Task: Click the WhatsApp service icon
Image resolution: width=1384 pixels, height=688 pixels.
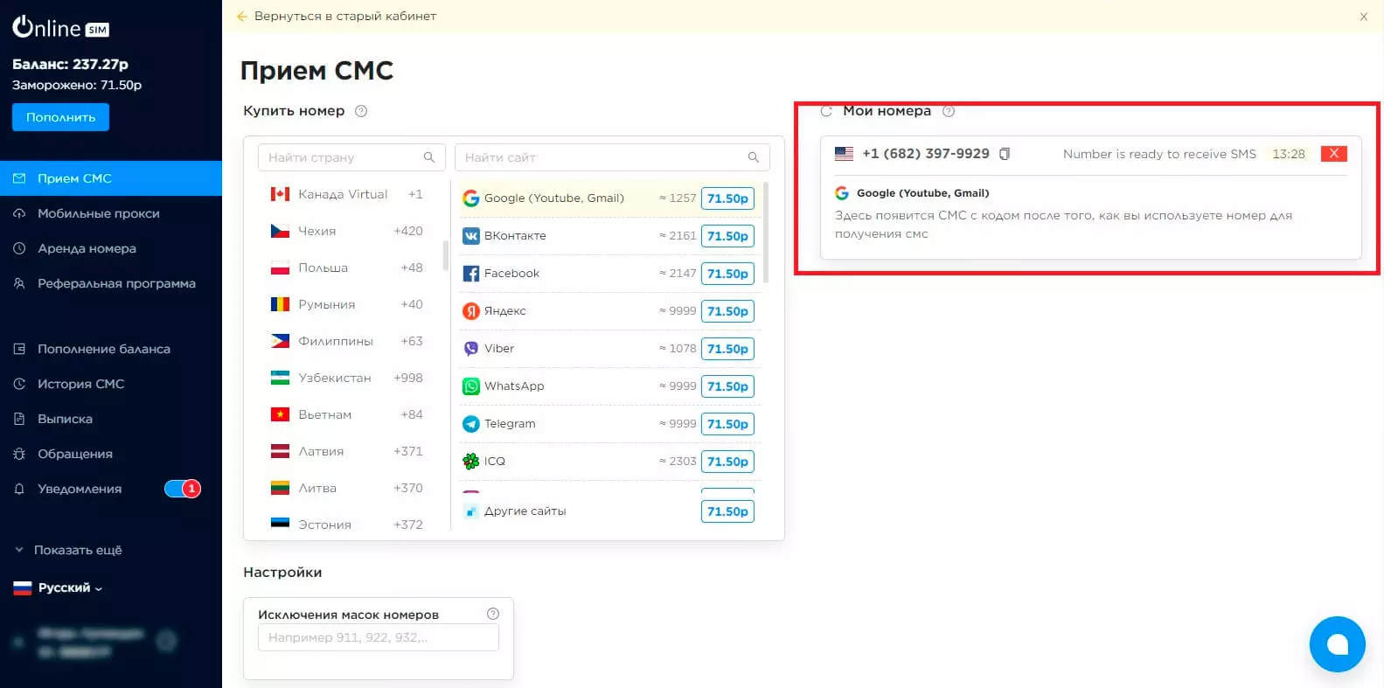Action: (x=470, y=386)
